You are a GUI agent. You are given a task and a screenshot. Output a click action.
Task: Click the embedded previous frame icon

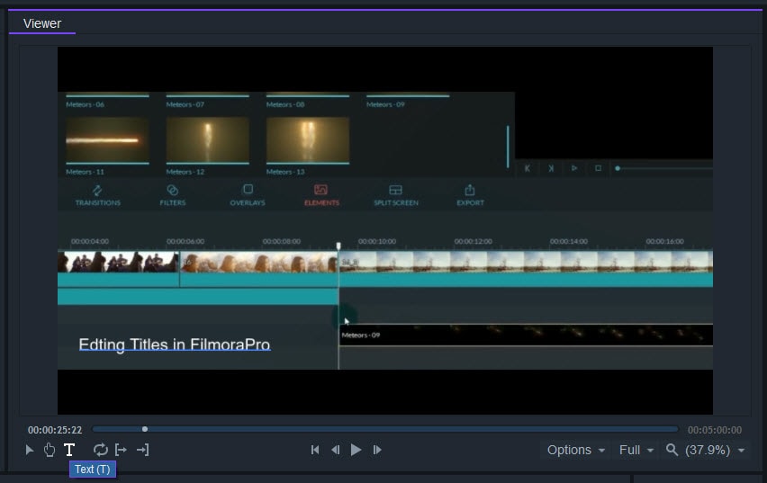tap(528, 168)
